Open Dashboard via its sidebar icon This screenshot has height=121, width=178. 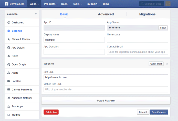click(x=9, y=22)
